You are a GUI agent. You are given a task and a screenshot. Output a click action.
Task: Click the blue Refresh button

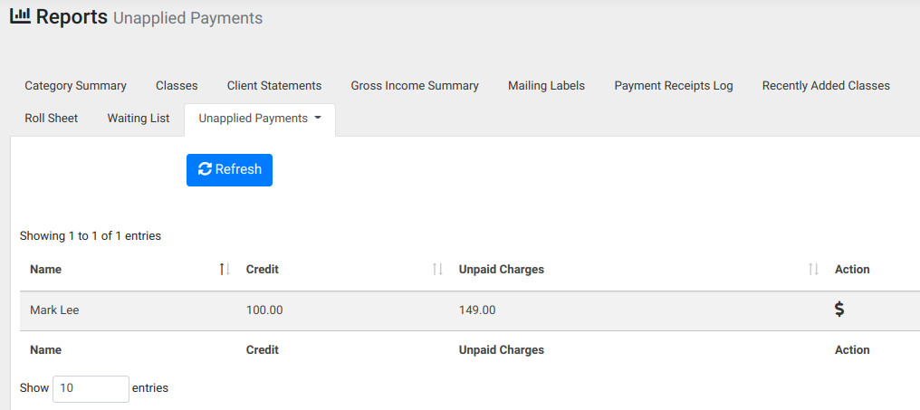tap(229, 170)
